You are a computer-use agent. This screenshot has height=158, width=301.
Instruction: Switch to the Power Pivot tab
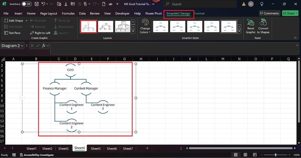click(x=153, y=13)
